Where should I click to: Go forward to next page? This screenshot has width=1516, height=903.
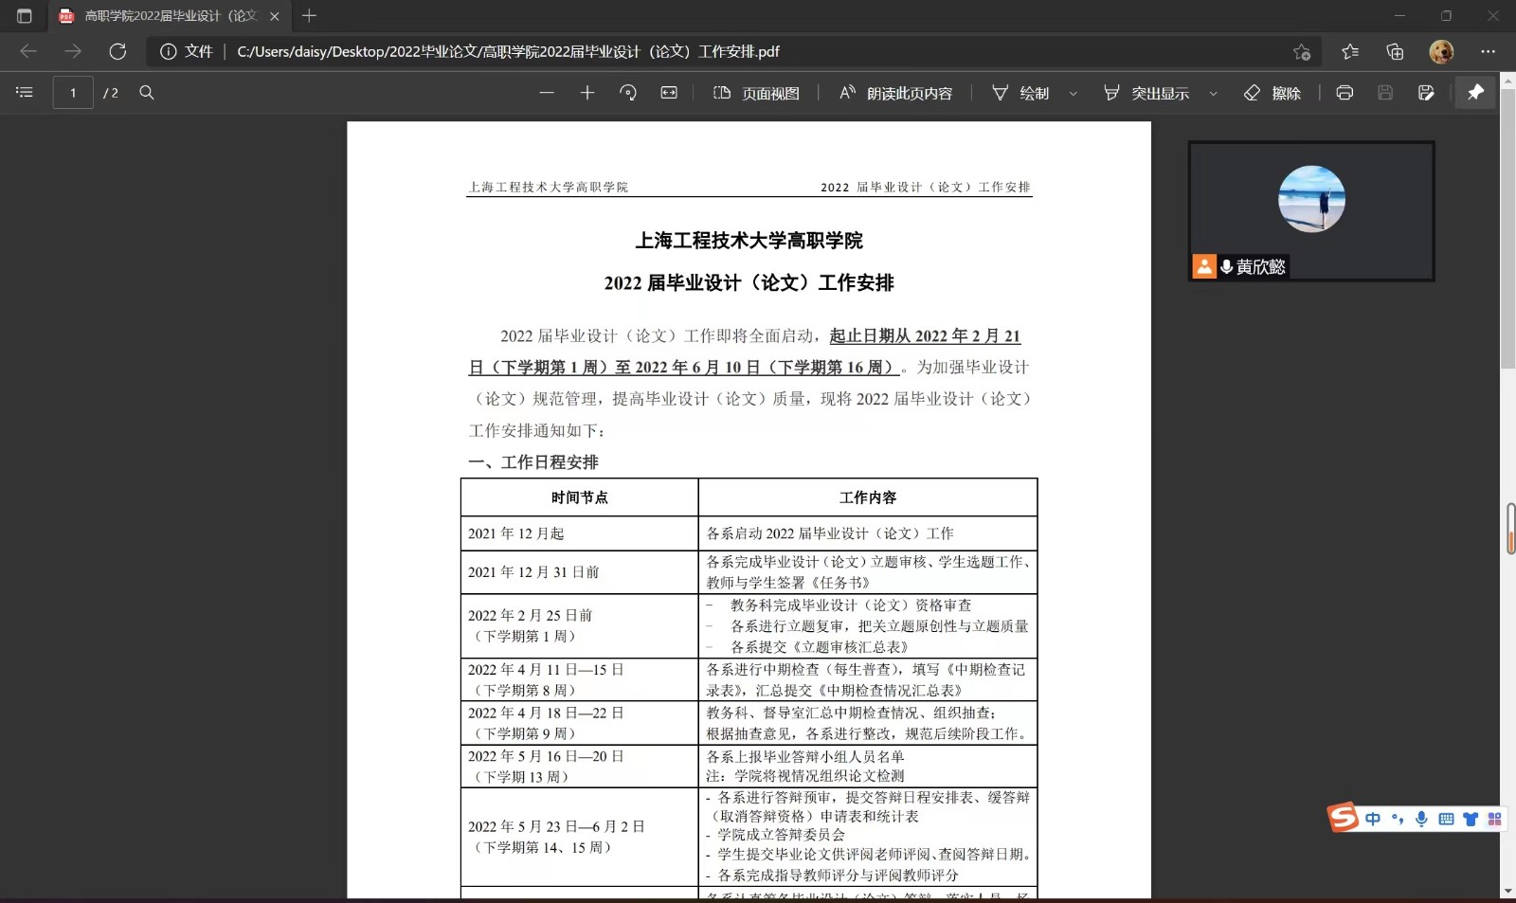73,51
